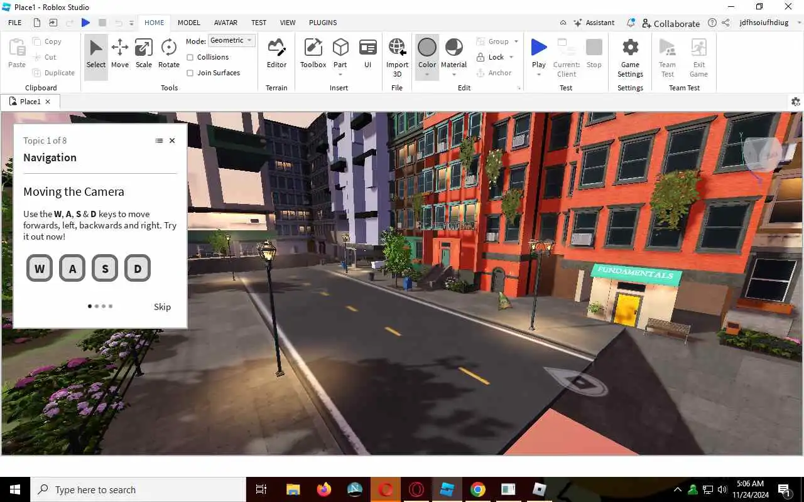Click Import 3D

click(x=397, y=58)
